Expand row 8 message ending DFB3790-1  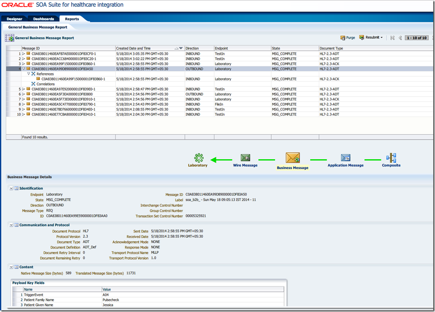pos(24,104)
